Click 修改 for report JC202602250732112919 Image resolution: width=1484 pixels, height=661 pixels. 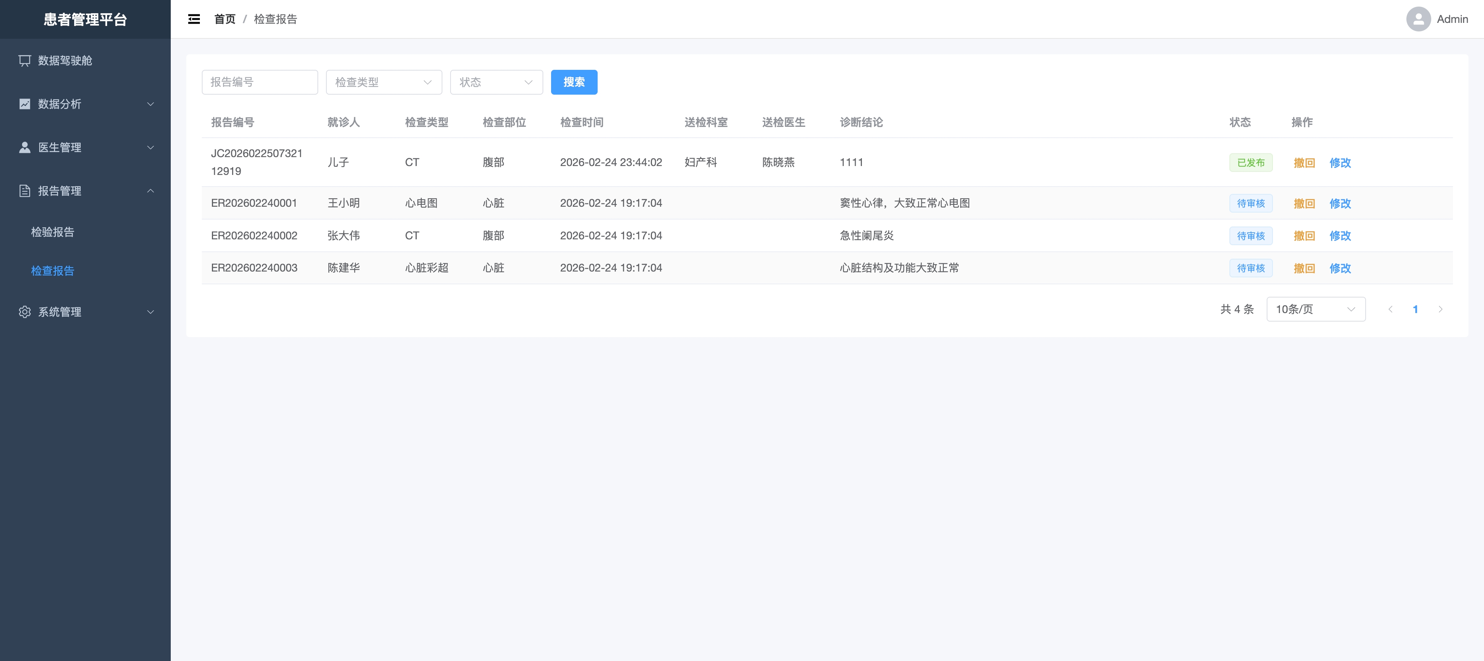(1340, 163)
